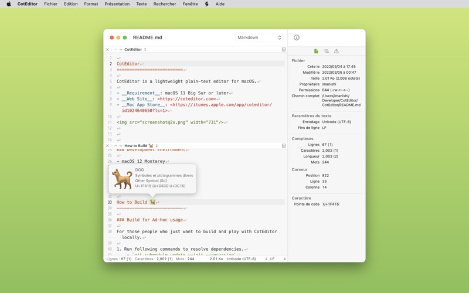Click the img src screenshot@2x.png line
The height and width of the screenshot is (293, 469).
pos(170,122)
